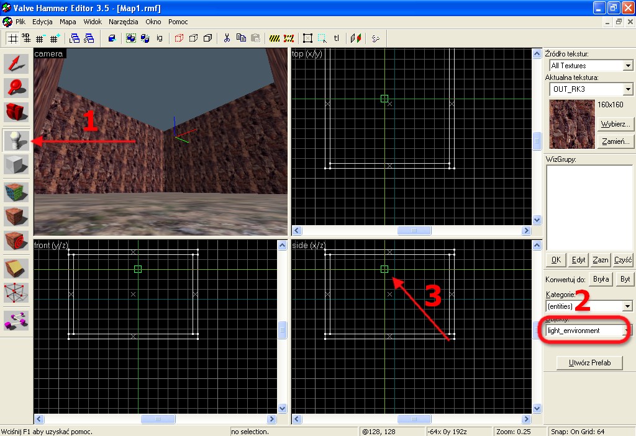Expand the light_environment objects dropdown
Viewport: 636px width, 436px height.
click(627, 331)
